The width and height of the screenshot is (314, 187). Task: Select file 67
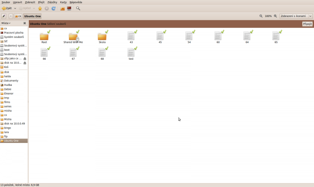73,54
